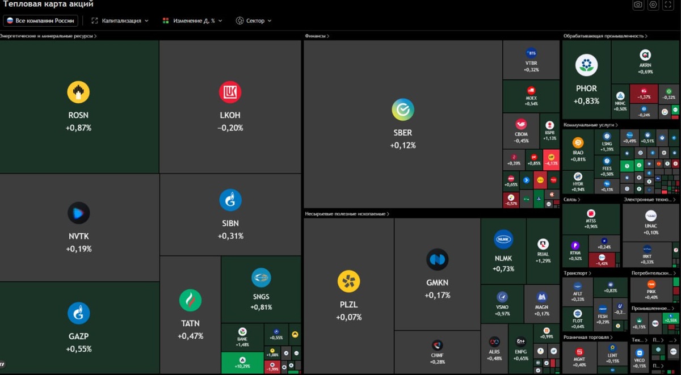Click the PHOR PhosAgro logo
Viewport: 681px width, 375px height.
coord(586,65)
